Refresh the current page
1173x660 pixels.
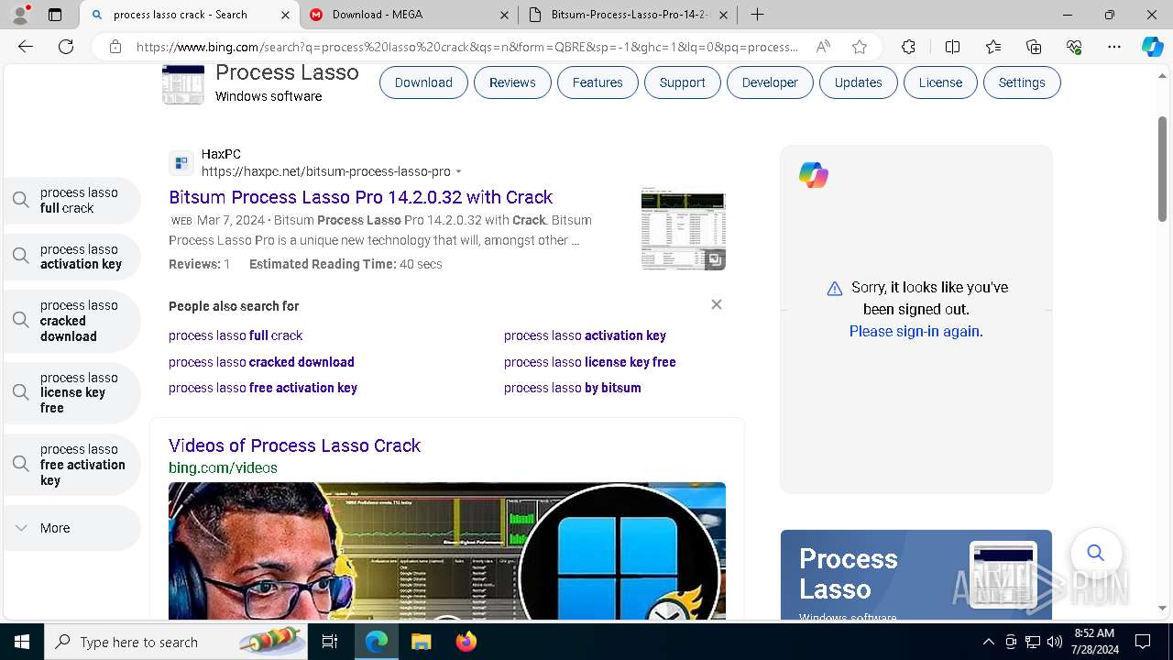(x=66, y=47)
